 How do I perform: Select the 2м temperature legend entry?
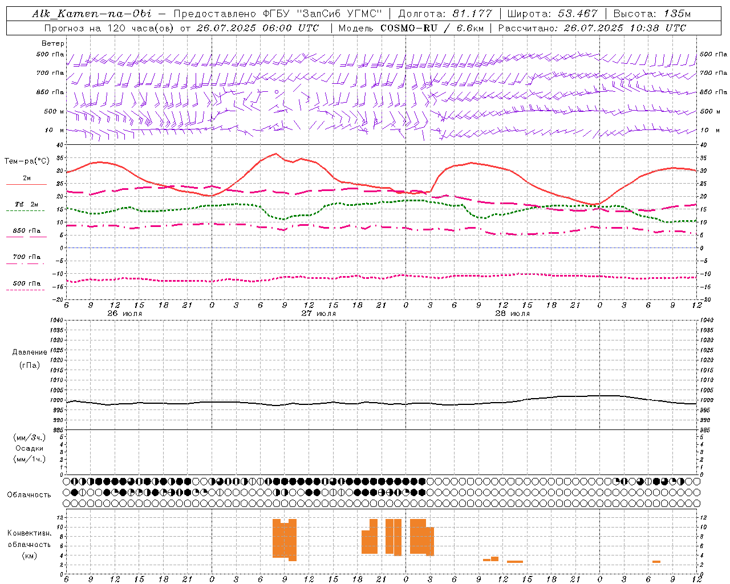coord(27,178)
